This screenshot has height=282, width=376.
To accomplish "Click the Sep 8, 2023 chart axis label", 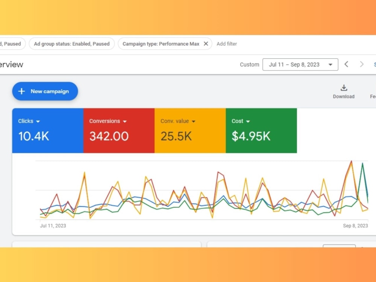I will pos(355,226).
